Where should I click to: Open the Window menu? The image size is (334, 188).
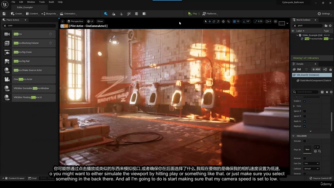click(x=31, y=2)
